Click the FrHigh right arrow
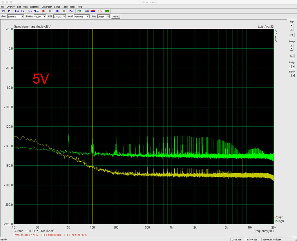The width and height of the screenshot is (297, 241). click(294, 67)
